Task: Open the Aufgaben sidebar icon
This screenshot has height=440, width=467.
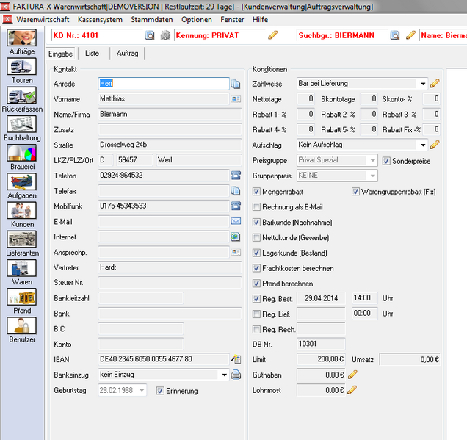Action: (x=22, y=181)
